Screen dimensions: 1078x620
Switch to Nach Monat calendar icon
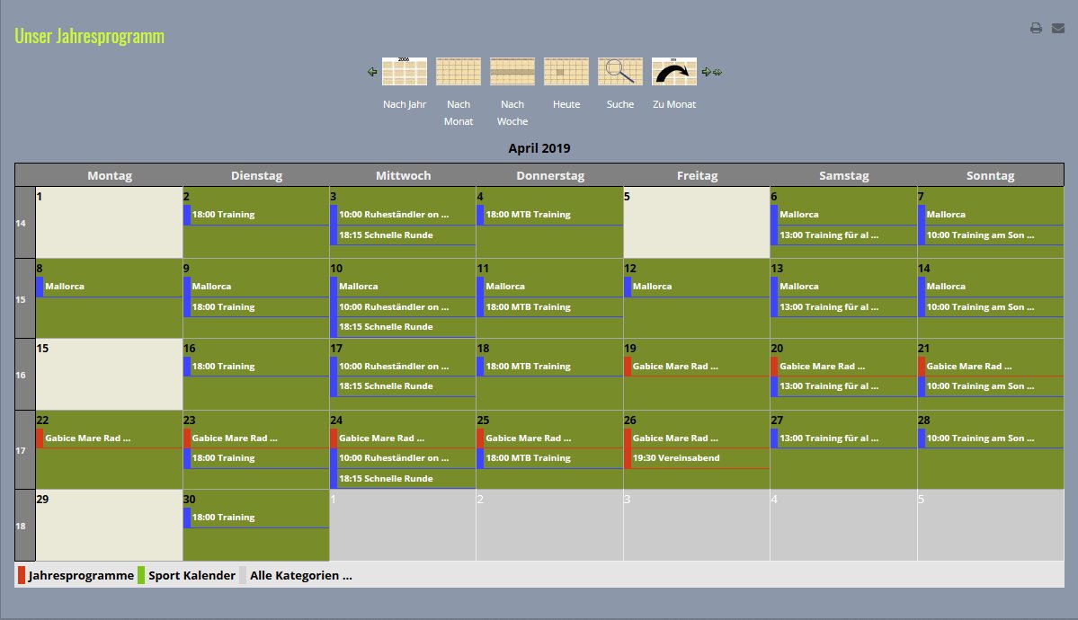coord(459,71)
